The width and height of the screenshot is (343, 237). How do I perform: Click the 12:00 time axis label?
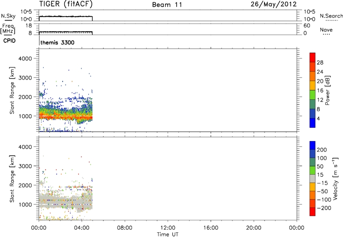[x=168, y=228]
